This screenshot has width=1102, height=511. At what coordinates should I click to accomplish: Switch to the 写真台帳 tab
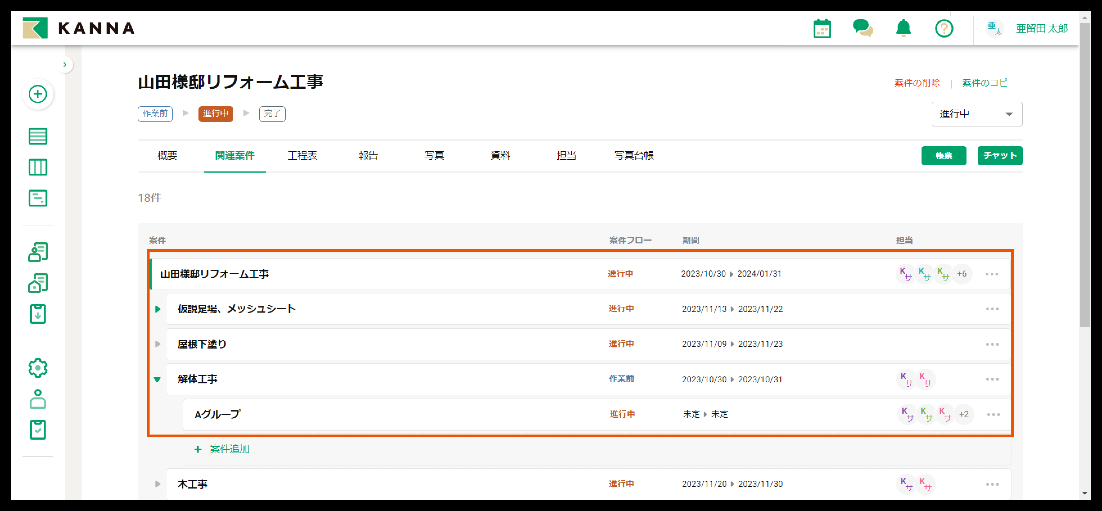tap(634, 156)
